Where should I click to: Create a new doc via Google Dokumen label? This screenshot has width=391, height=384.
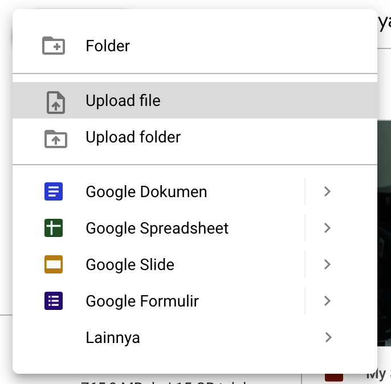(146, 191)
